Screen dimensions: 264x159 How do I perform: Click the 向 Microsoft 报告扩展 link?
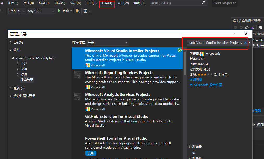click(206, 85)
